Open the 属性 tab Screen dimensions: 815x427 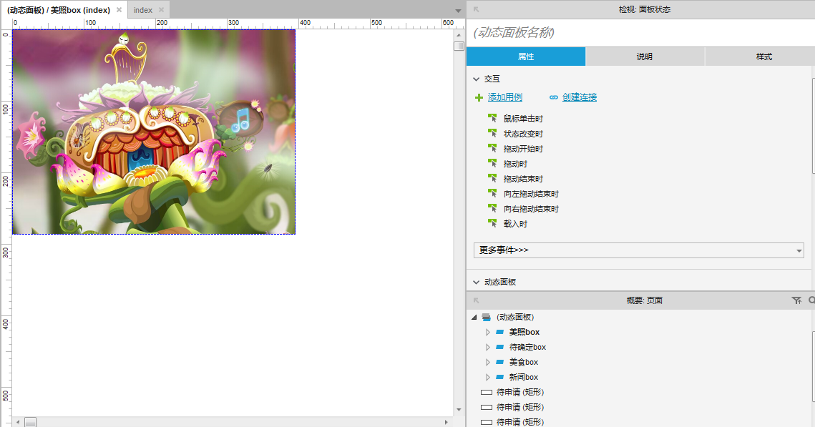tap(526, 57)
